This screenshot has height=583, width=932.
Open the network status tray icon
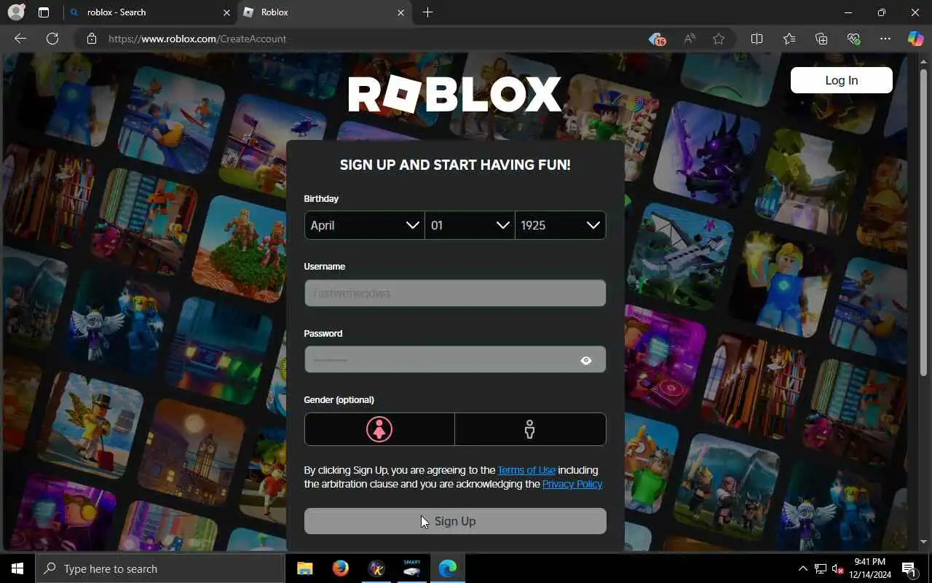821,568
